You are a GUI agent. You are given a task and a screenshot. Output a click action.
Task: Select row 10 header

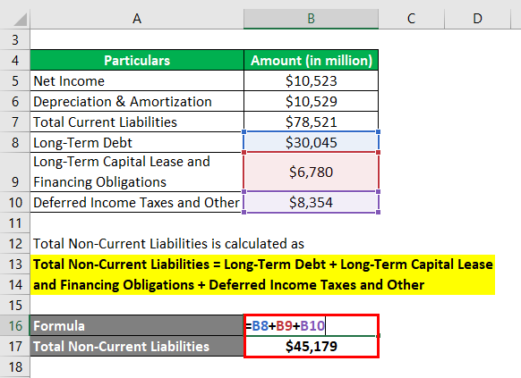[x=15, y=202]
